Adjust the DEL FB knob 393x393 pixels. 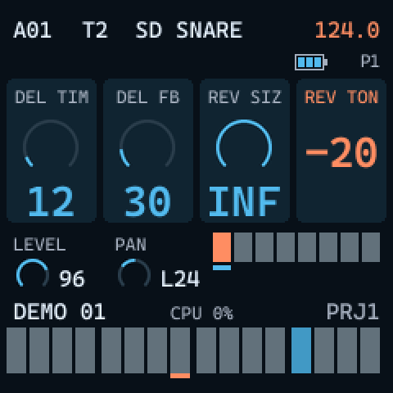click(x=147, y=144)
